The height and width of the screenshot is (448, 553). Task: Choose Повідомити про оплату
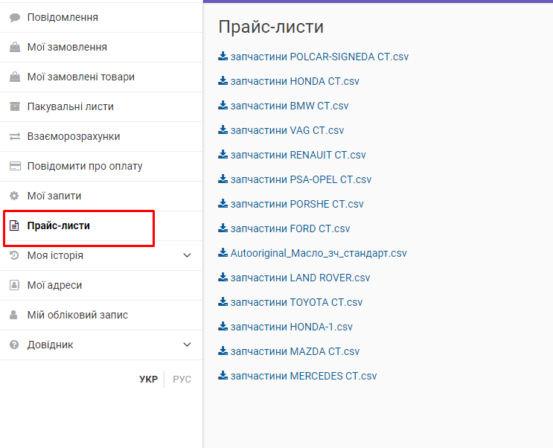pyautogui.click(x=101, y=166)
